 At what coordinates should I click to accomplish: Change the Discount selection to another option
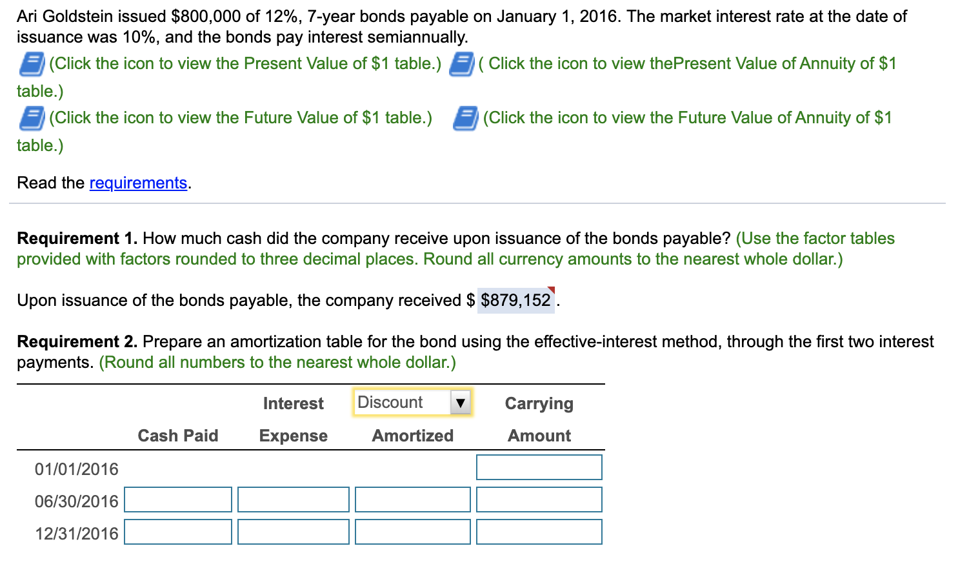tap(461, 401)
